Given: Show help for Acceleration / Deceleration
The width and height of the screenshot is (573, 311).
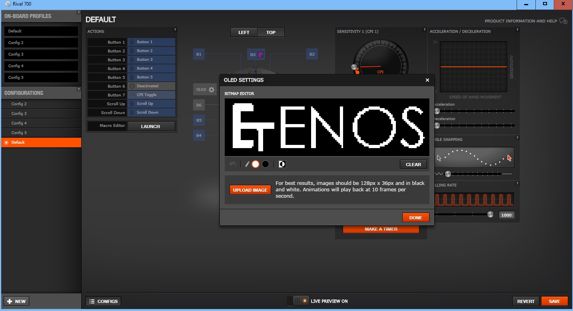Looking at the screenshot, I should pyautogui.click(x=517, y=30).
